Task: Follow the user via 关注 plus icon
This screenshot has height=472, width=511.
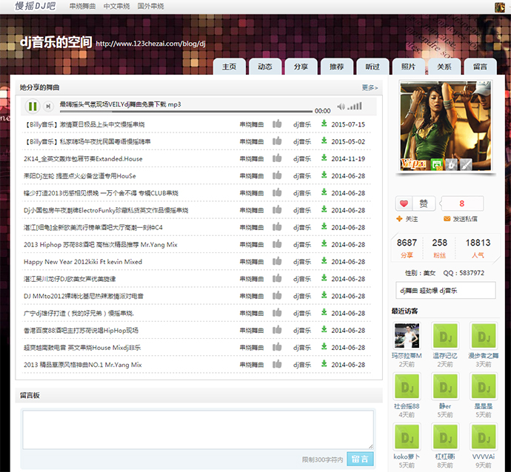Action: (x=407, y=219)
